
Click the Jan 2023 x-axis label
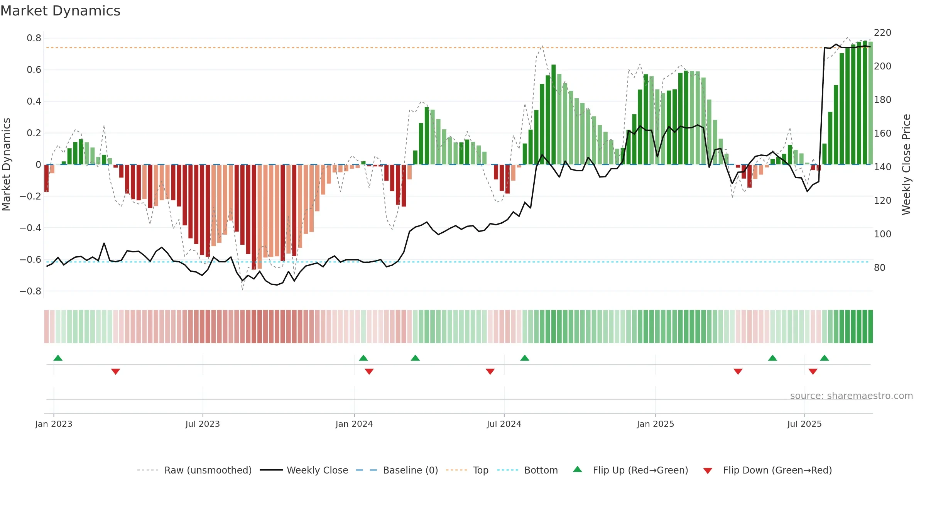click(x=54, y=424)
